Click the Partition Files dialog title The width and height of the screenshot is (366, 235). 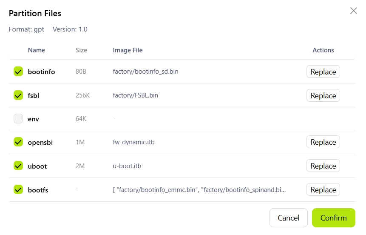point(35,13)
